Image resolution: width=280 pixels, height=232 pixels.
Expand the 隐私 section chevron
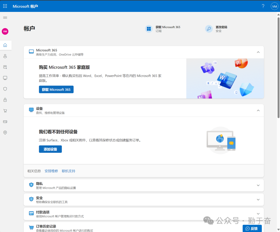click(258, 185)
